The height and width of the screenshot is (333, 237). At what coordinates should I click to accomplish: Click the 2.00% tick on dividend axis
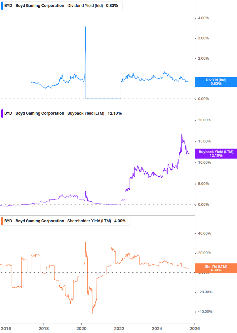tap(203, 58)
